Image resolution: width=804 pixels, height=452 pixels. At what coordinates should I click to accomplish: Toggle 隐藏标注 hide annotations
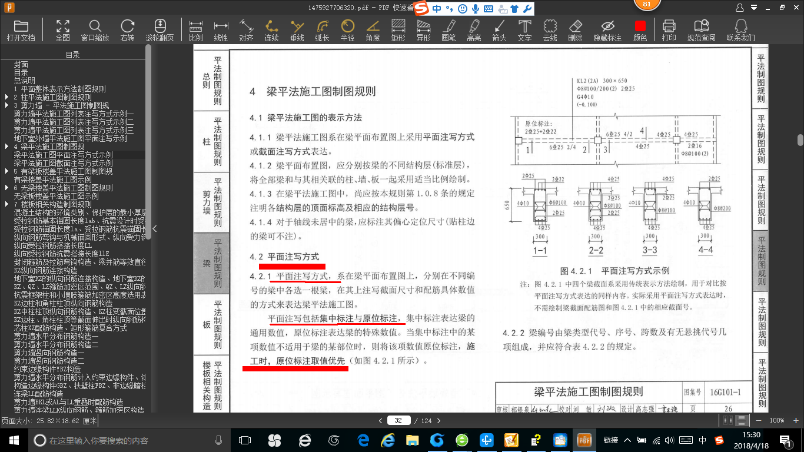coord(607,31)
